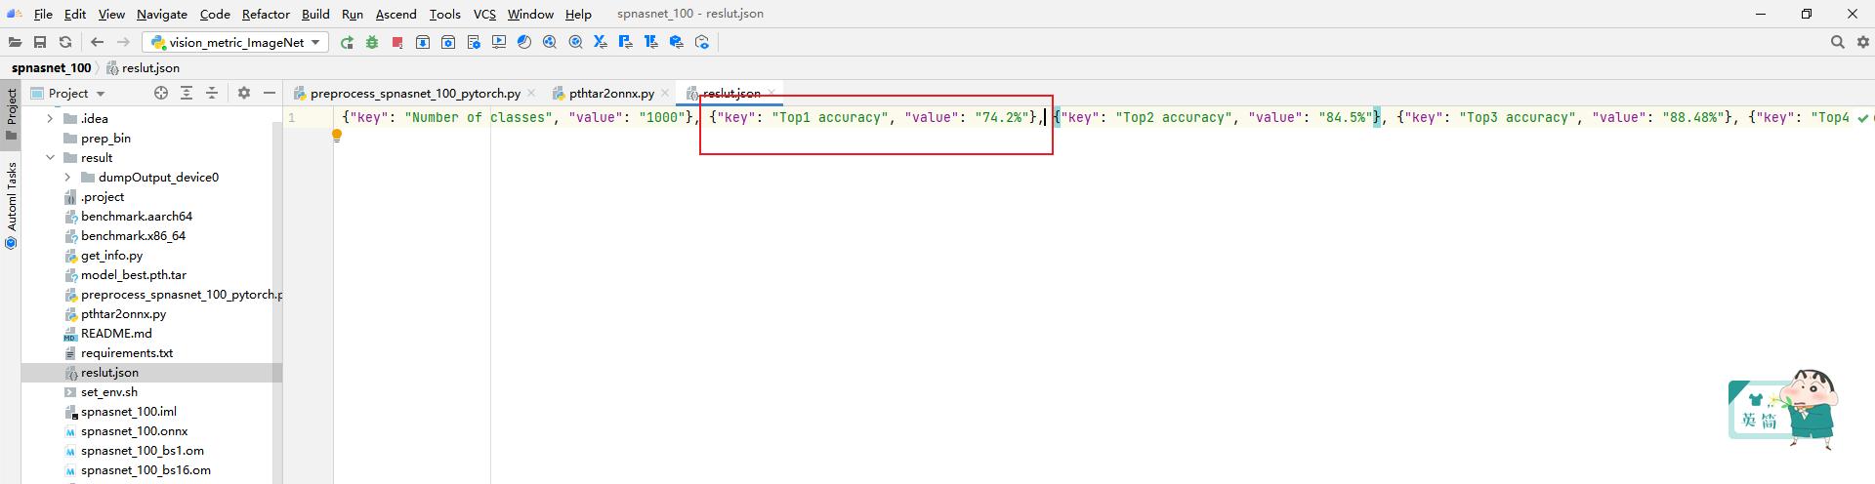Click the blue P with arrows toolbar icon
The image size is (1875, 484).
626,42
